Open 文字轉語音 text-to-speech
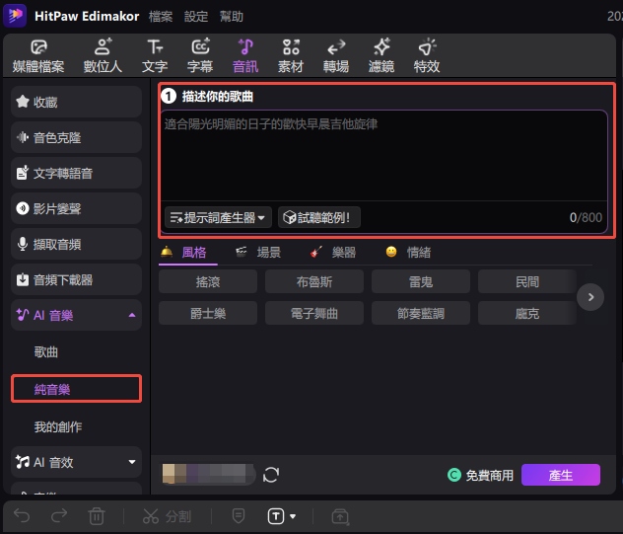Screen dimensions: 623x534 pos(76,173)
